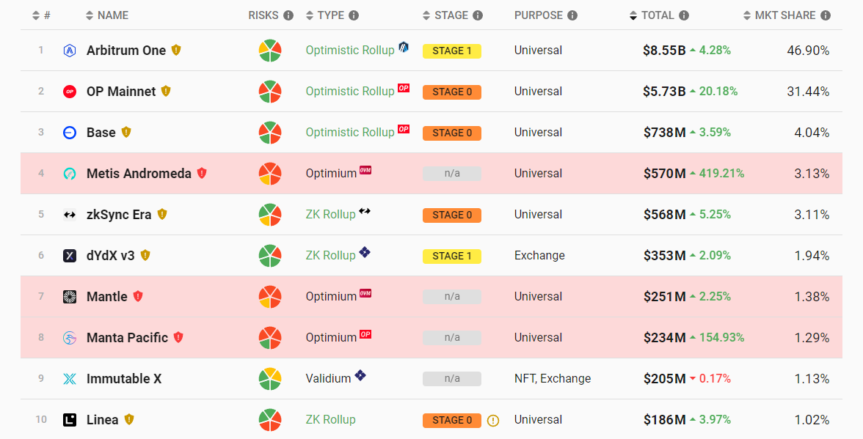Viewport: 863px width, 439px height.
Task: Click the Arbitrum One shield warning icon
Action: pyautogui.click(x=176, y=51)
